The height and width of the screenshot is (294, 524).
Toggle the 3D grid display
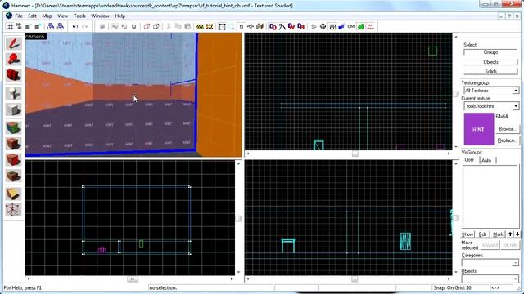click(x=19, y=26)
